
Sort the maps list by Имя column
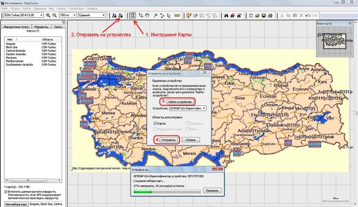coord(22,39)
